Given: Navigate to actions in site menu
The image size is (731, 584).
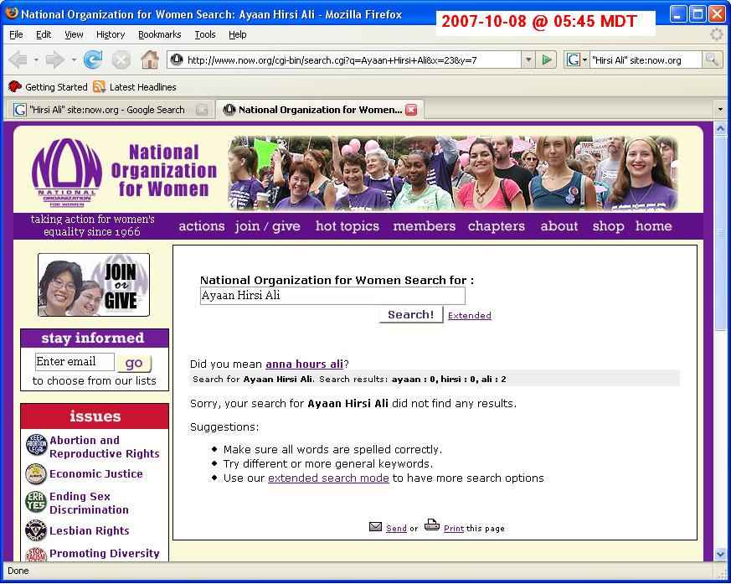Looking at the screenshot, I should [x=202, y=225].
